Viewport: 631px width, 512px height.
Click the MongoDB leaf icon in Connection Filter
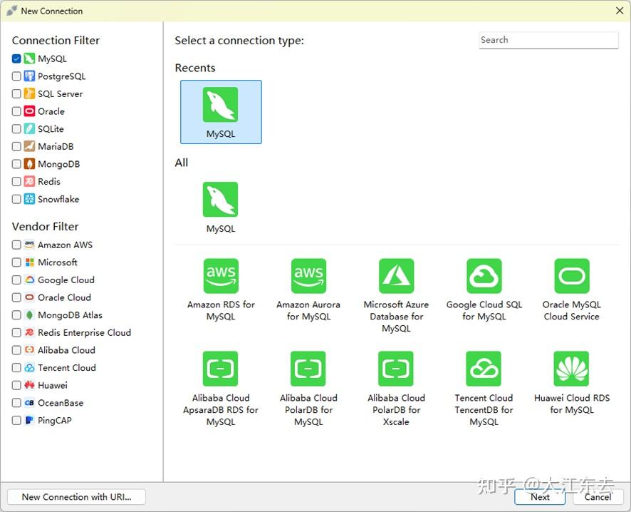click(x=29, y=164)
